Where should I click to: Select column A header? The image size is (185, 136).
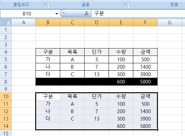[24, 23]
